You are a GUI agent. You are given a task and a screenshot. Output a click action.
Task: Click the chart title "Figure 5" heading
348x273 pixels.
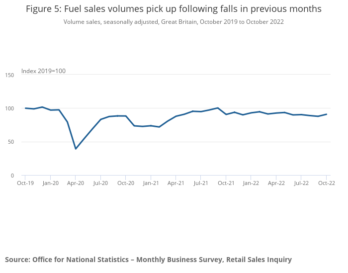tap(174, 9)
